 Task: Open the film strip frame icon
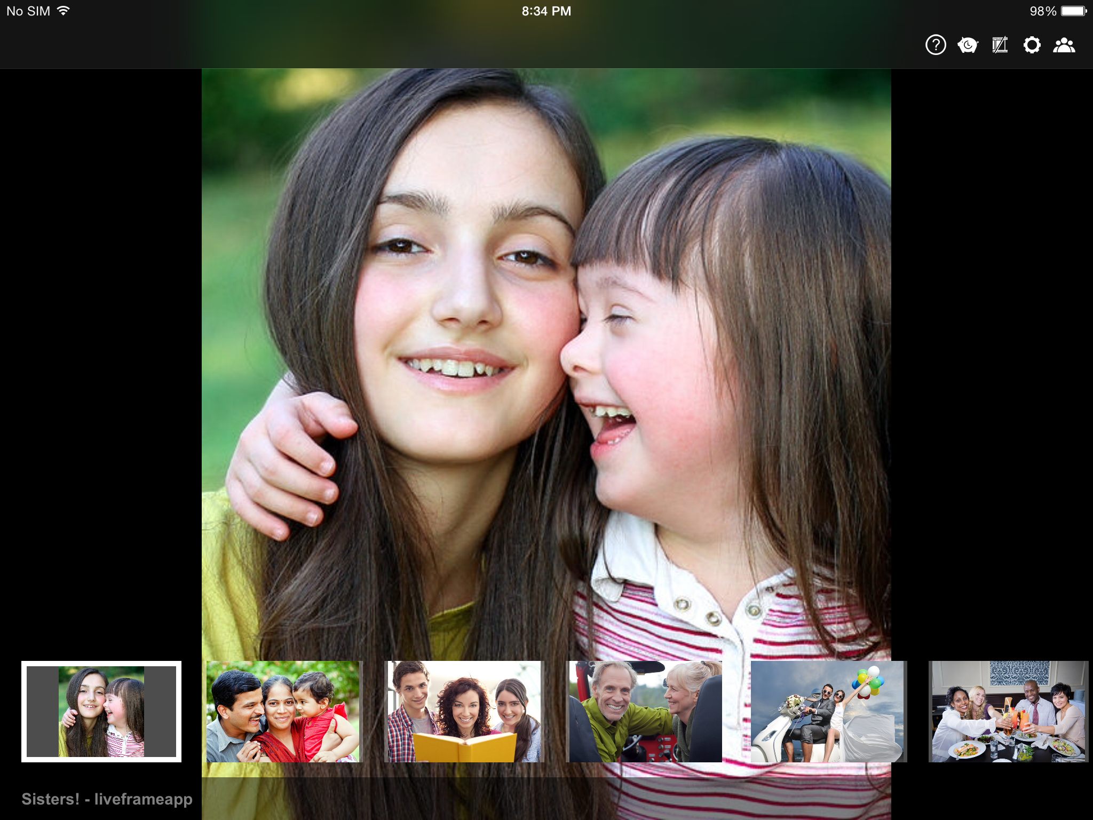[x=1000, y=45]
